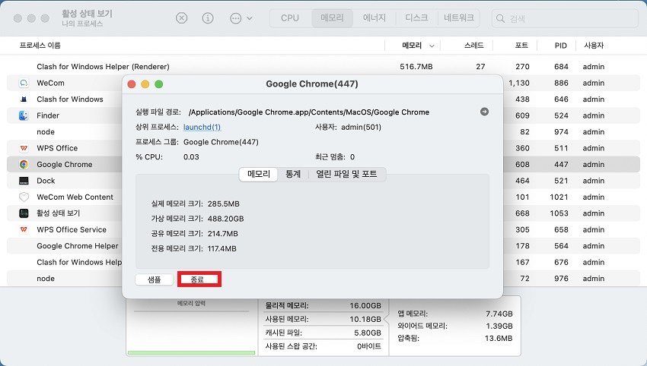
Task: Switch to the 에너지 tab
Action: pyautogui.click(x=374, y=18)
